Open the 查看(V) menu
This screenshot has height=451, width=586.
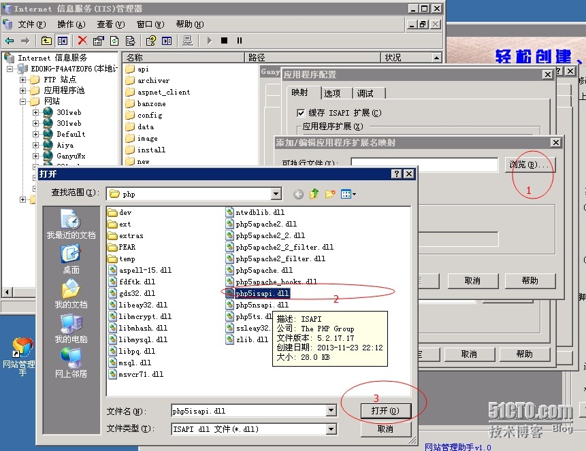[x=111, y=24]
